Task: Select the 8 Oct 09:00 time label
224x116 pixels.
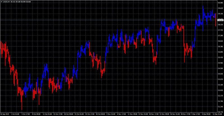Action: click(36, 114)
